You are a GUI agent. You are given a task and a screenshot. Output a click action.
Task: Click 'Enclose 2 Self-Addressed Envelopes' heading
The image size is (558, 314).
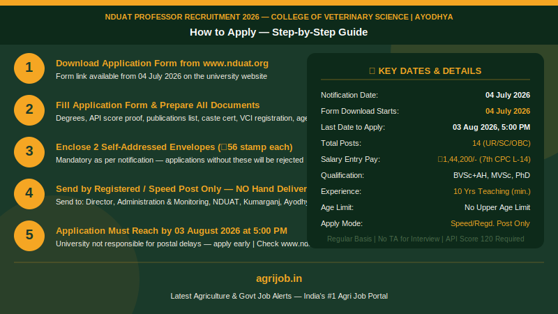tap(174, 147)
